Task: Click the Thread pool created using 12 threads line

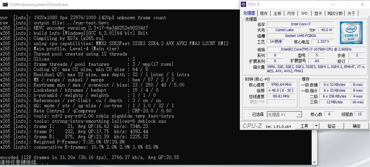Action: (x=64, y=54)
